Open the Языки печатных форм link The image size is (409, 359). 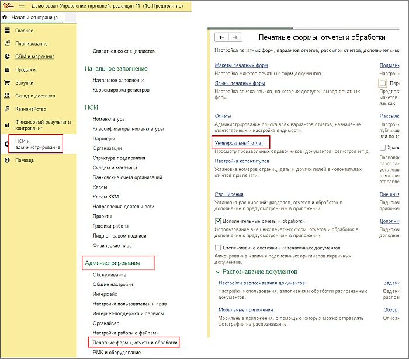[240, 83]
